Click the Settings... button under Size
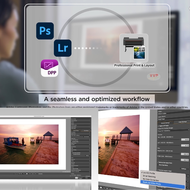Image resolution: width=190 pixels, height=190 pixels. 184,169
